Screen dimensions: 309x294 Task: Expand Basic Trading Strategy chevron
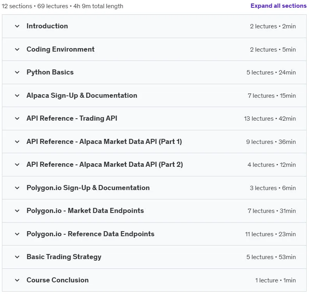(x=17, y=257)
